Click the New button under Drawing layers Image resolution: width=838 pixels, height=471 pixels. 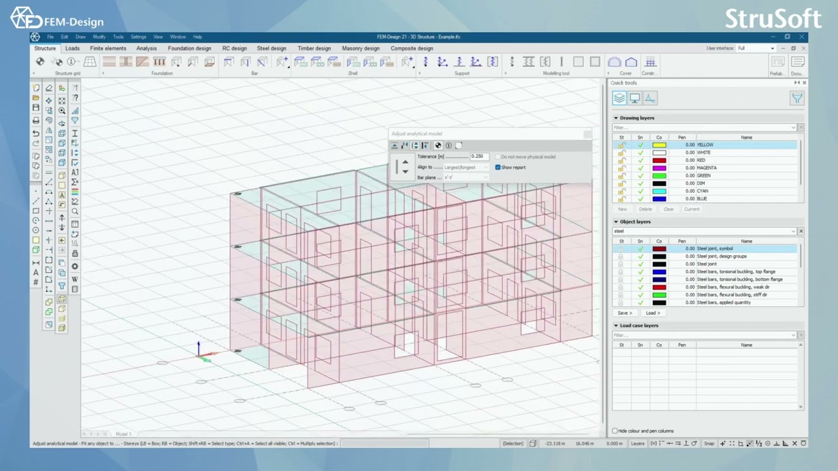pos(623,209)
